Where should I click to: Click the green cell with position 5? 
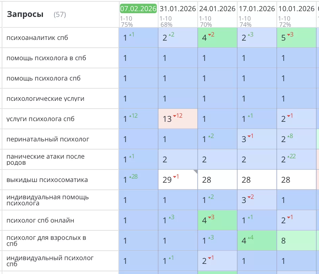[x=296, y=38]
